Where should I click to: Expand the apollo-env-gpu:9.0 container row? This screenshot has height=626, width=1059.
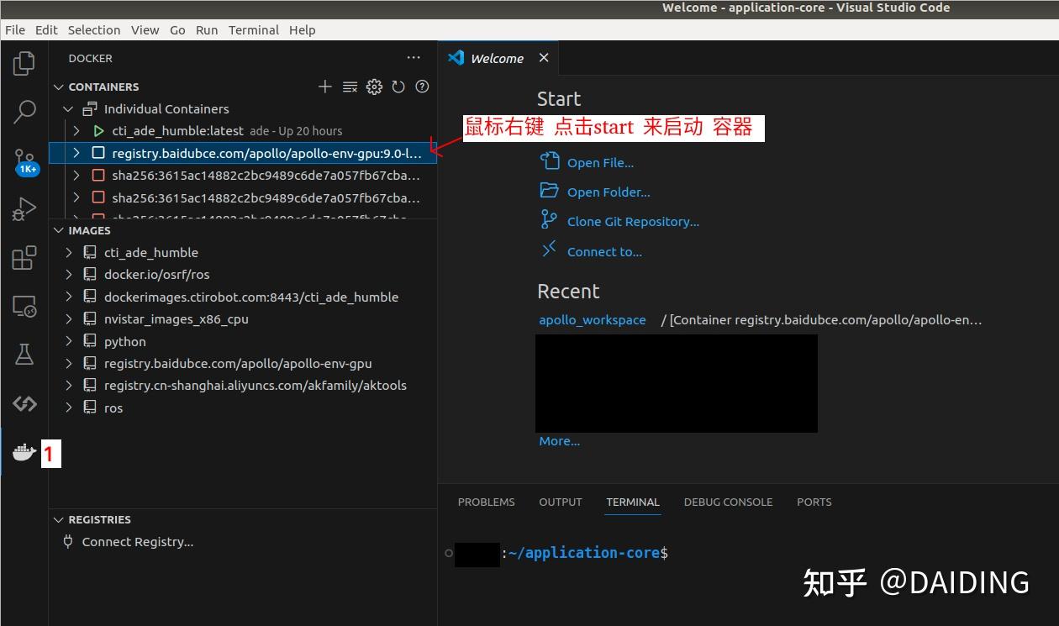pyautogui.click(x=76, y=153)
